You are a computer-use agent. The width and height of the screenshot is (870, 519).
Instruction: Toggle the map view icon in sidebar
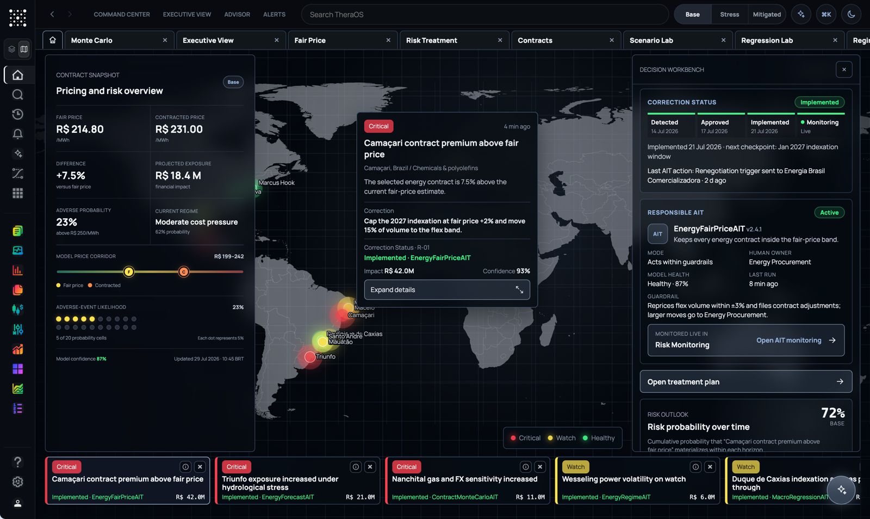point(24,49)
